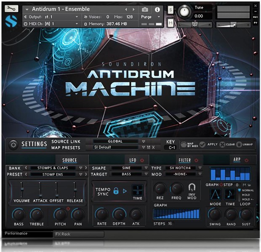Click the Tune knob
The image size is (261, 252).
[x=184, y=12]
